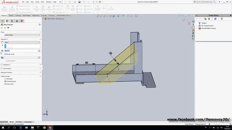The height and width of the screenshot is (130, 232).
Task: Click Add to Library icon
Action: pyautogui.click(x=206, y=19)
